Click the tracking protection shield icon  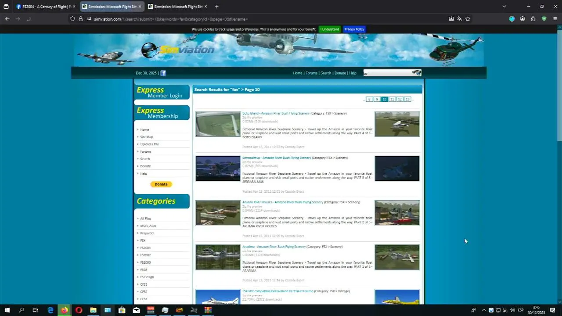pos(72,19)
